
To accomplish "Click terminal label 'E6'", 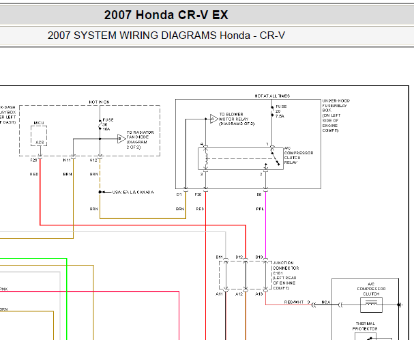I will coord(259,195).
